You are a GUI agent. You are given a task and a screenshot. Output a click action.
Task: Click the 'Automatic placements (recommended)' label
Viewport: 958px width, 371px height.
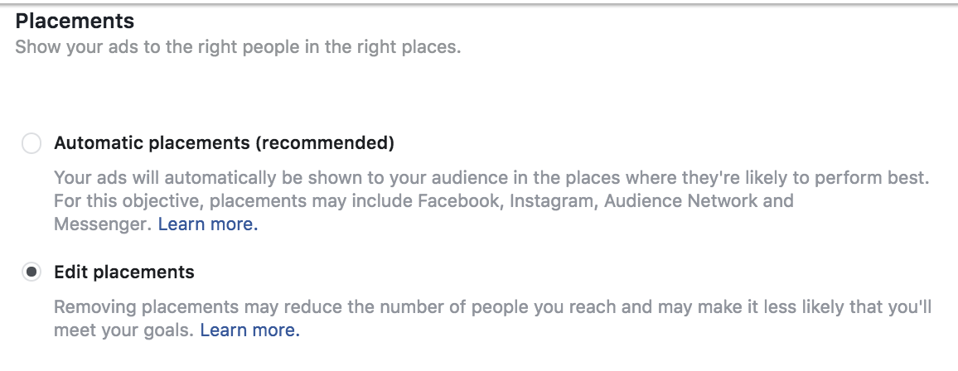point(224,143)
